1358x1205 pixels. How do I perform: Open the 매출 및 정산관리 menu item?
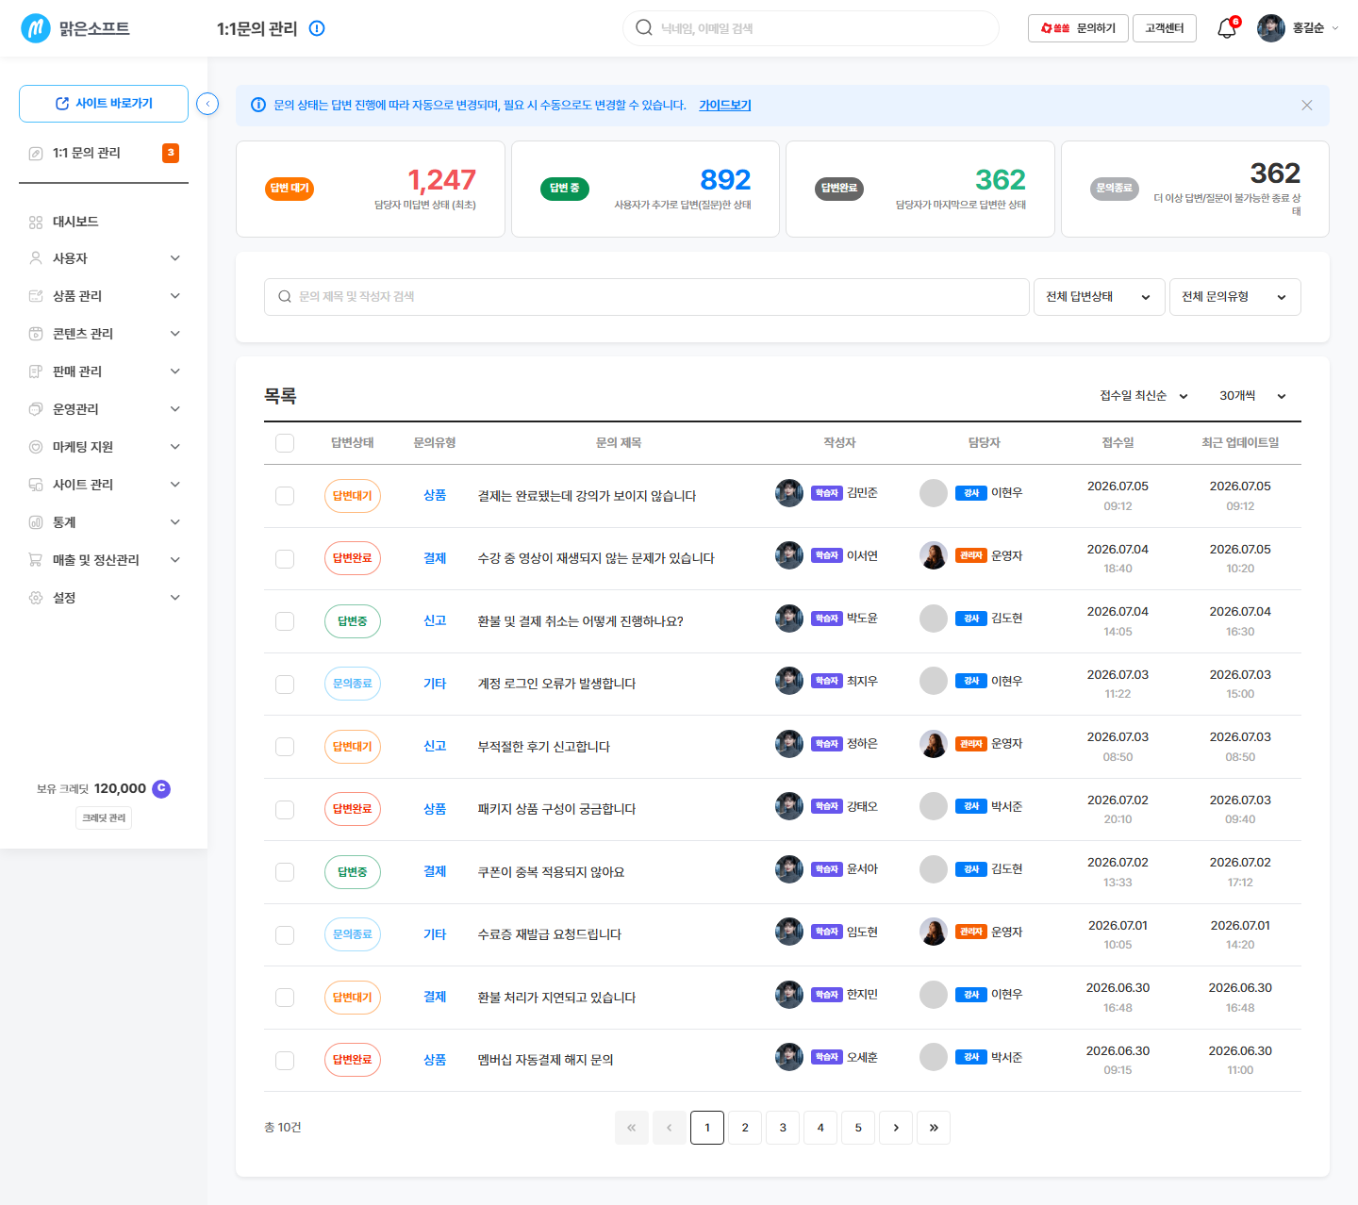click(x=104, y=560)
